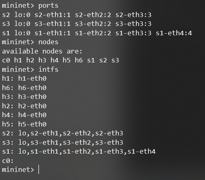Viewport: 205px width, 180px height.
Task: Click s3-eth2:2 in ports output
Action: [93, 24]
